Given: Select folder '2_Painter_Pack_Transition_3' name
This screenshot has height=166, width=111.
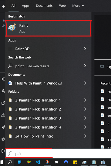Looking at the screenshot, I should tap(38, 118).
